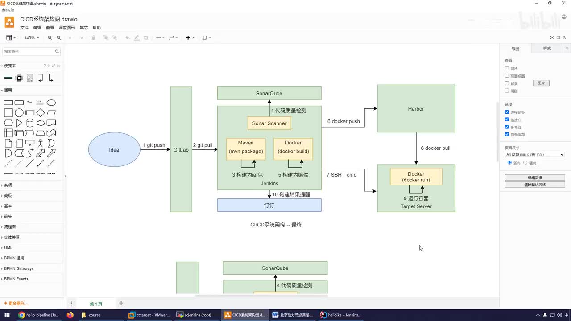Click the fill color bucket icon

tap(128, 38)
